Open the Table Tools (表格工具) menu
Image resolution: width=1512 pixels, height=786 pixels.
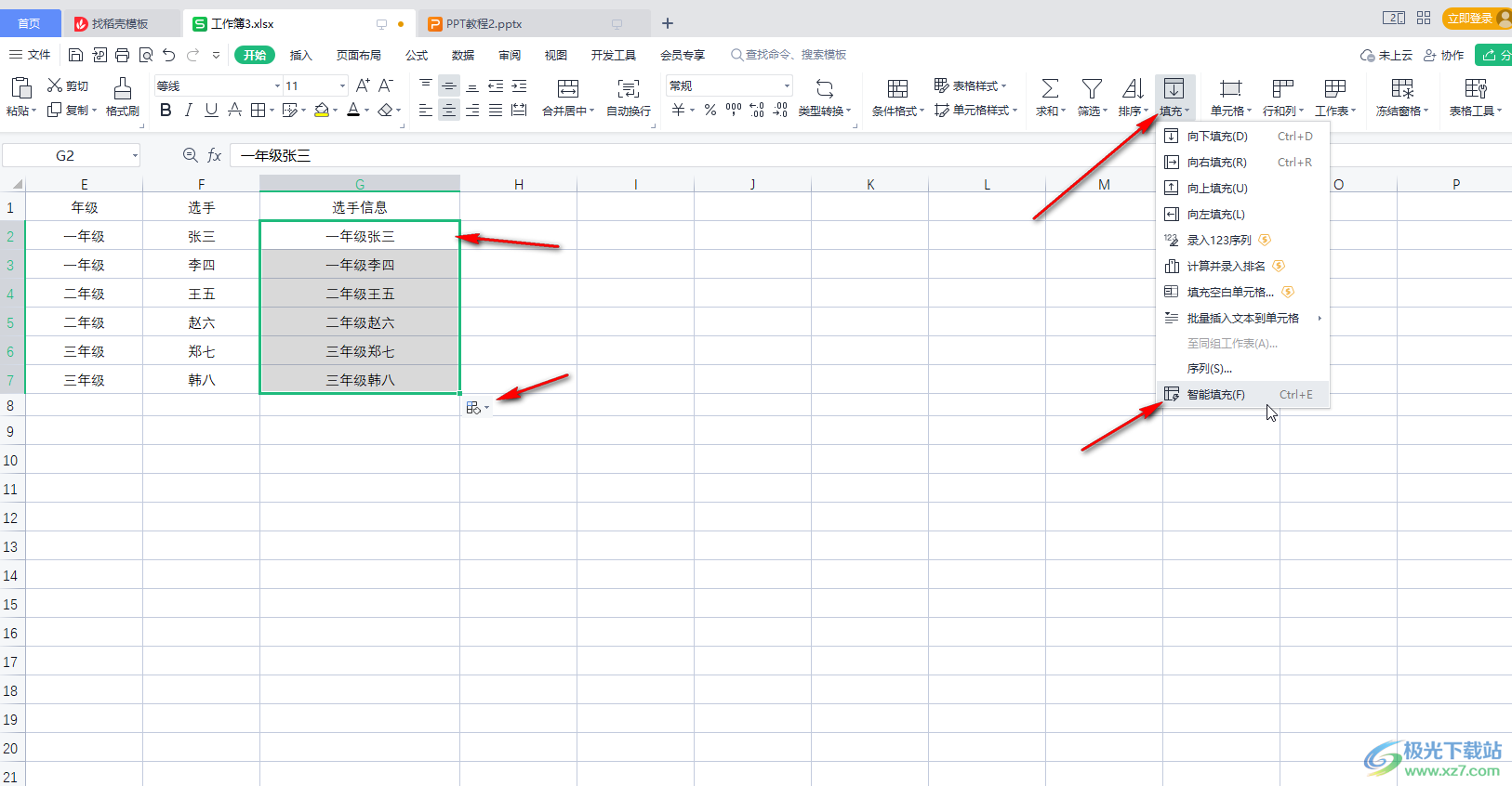(x=1476, y=98)
